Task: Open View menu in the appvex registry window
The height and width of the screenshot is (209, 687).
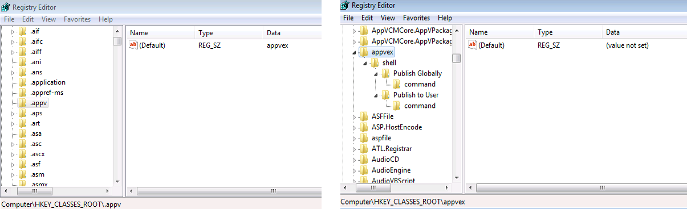Action: [x=388, y=18]
